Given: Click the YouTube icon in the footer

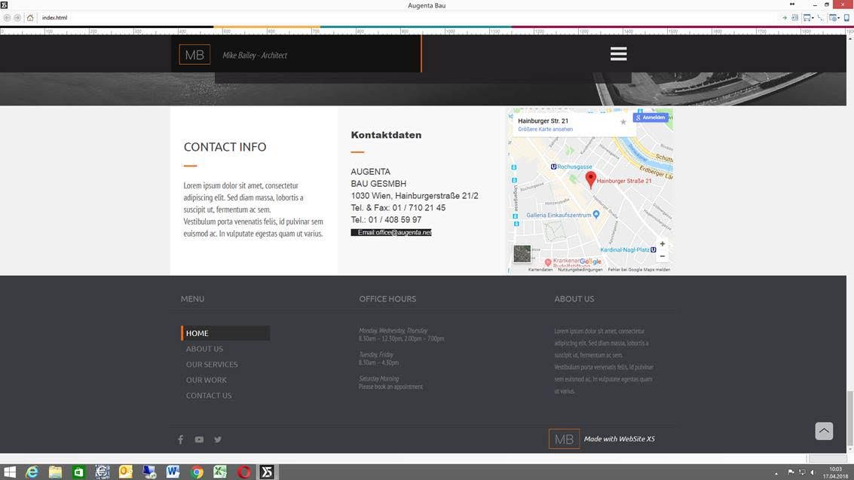Looking at the screenshot, I should tap(199, 439).
